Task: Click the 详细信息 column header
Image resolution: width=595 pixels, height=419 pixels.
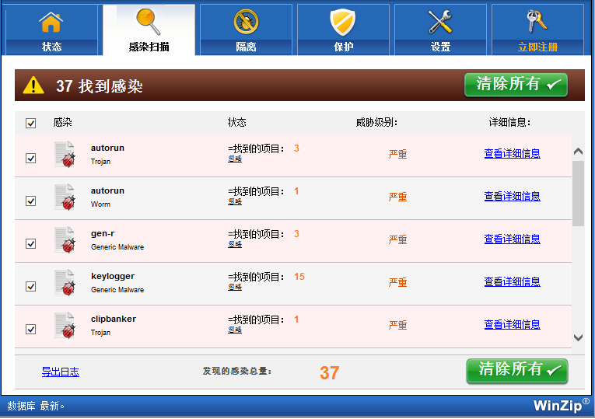Action: click(x=509, y=123)
